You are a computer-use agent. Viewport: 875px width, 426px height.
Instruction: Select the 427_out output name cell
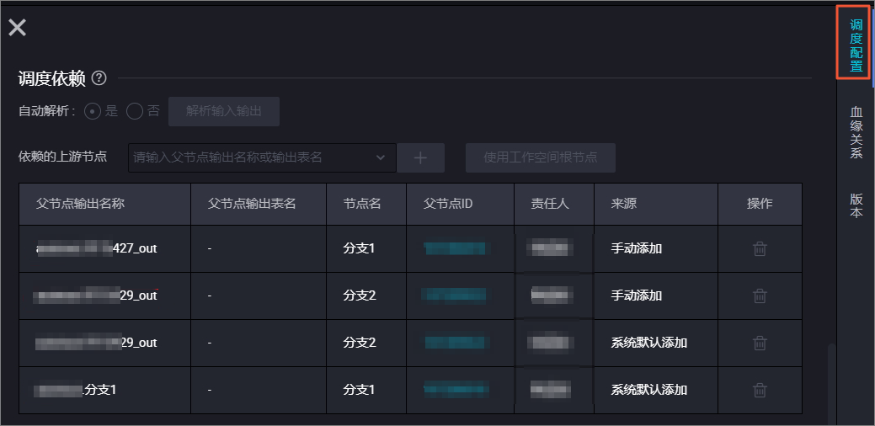105,248
